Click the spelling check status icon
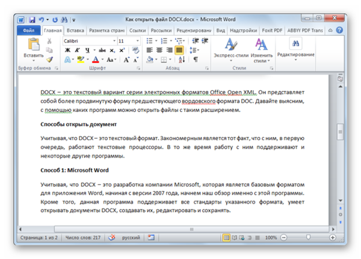Screen dimensions: 361x259 click(x=112, y=237)
